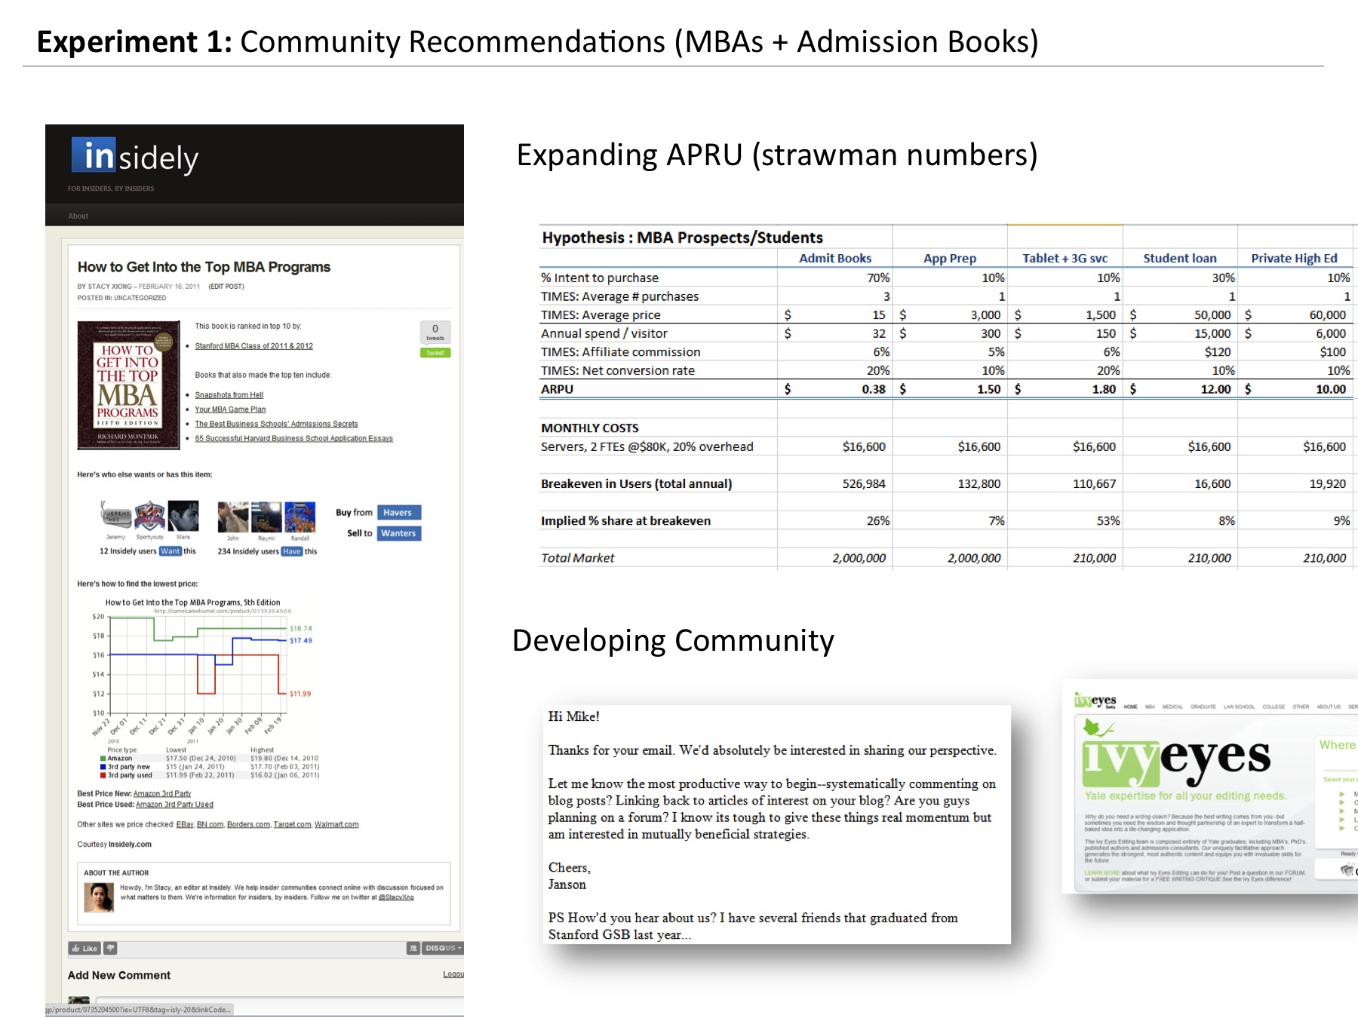Open the Amazon 3rd Party best price link
This screenshot has height=1018, width=1358.
[x=162, y=793]
